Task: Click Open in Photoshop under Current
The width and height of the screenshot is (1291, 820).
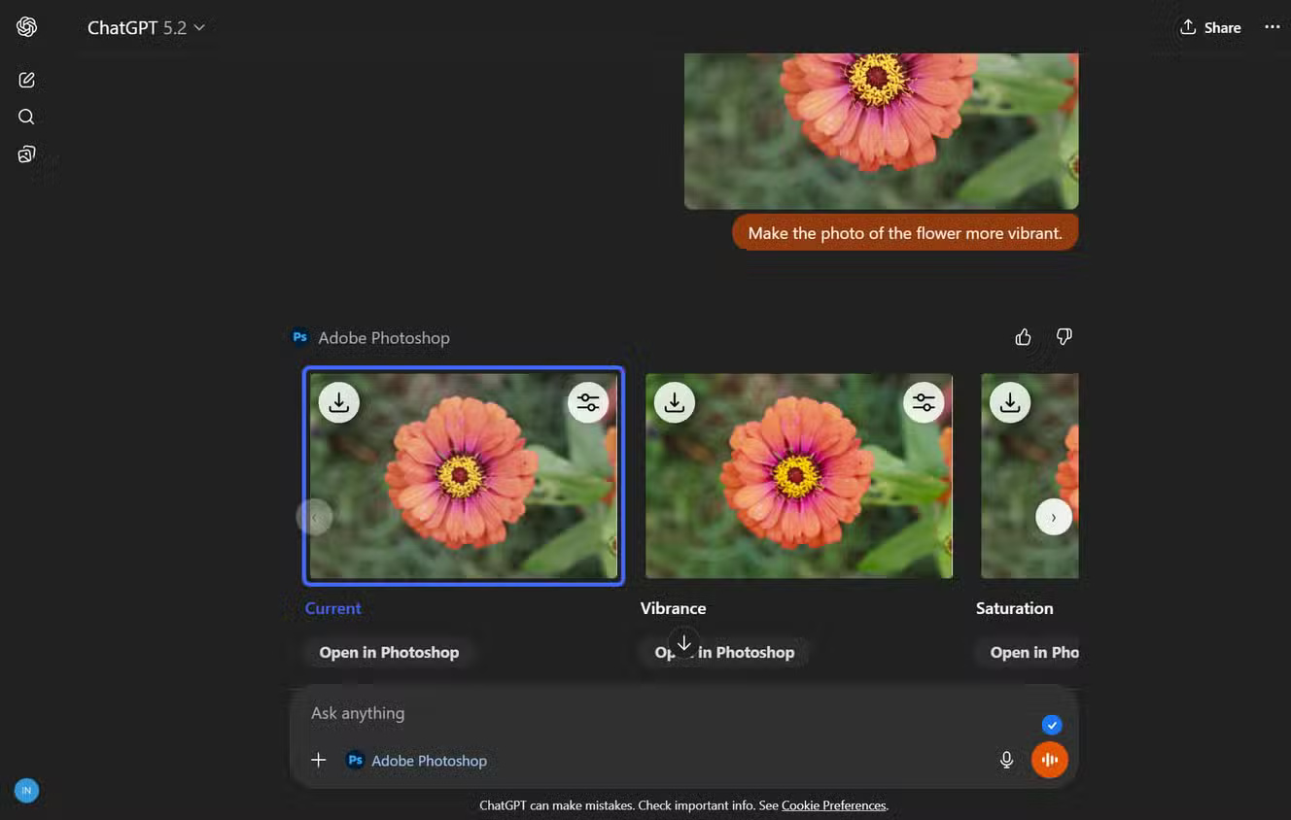Action: (x=389, y=652)
